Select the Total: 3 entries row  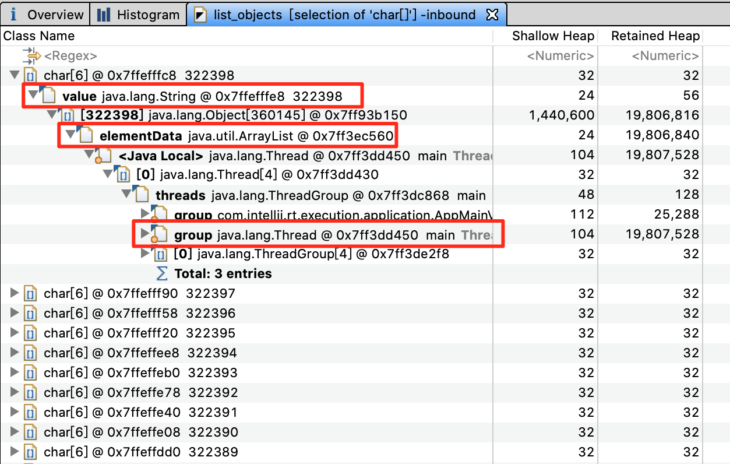(x=365, y=273)
